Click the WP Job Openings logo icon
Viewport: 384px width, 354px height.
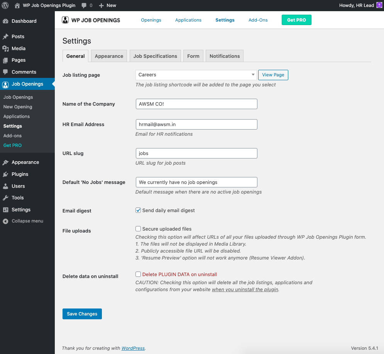click(x=65, y=20)
